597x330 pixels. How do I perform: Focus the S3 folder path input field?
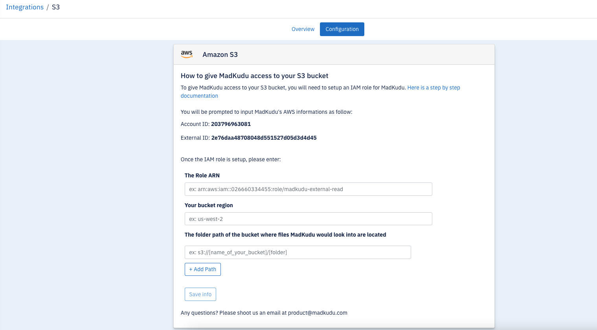click(298, 252)
